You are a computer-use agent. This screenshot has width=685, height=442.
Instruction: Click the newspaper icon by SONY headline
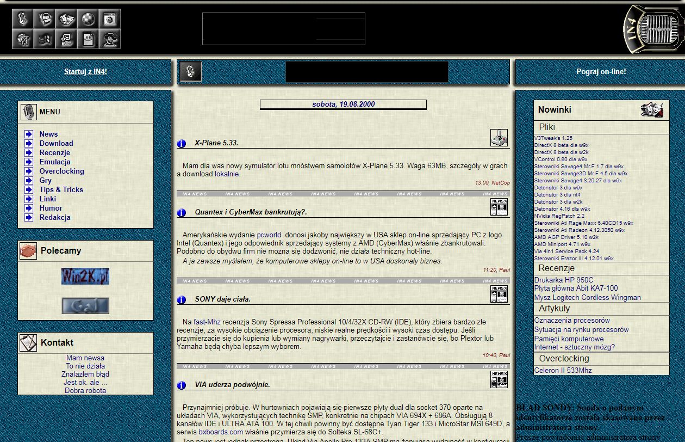pyautogui.click(x=499, y=294)
